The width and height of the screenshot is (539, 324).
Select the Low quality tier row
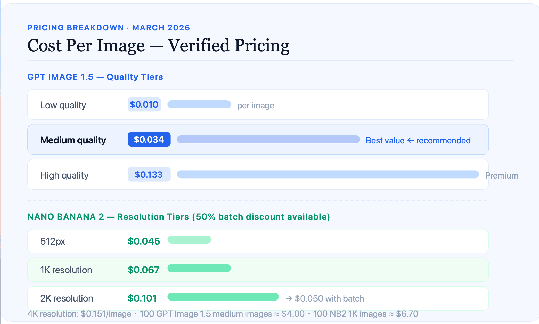tap(258, 104)
